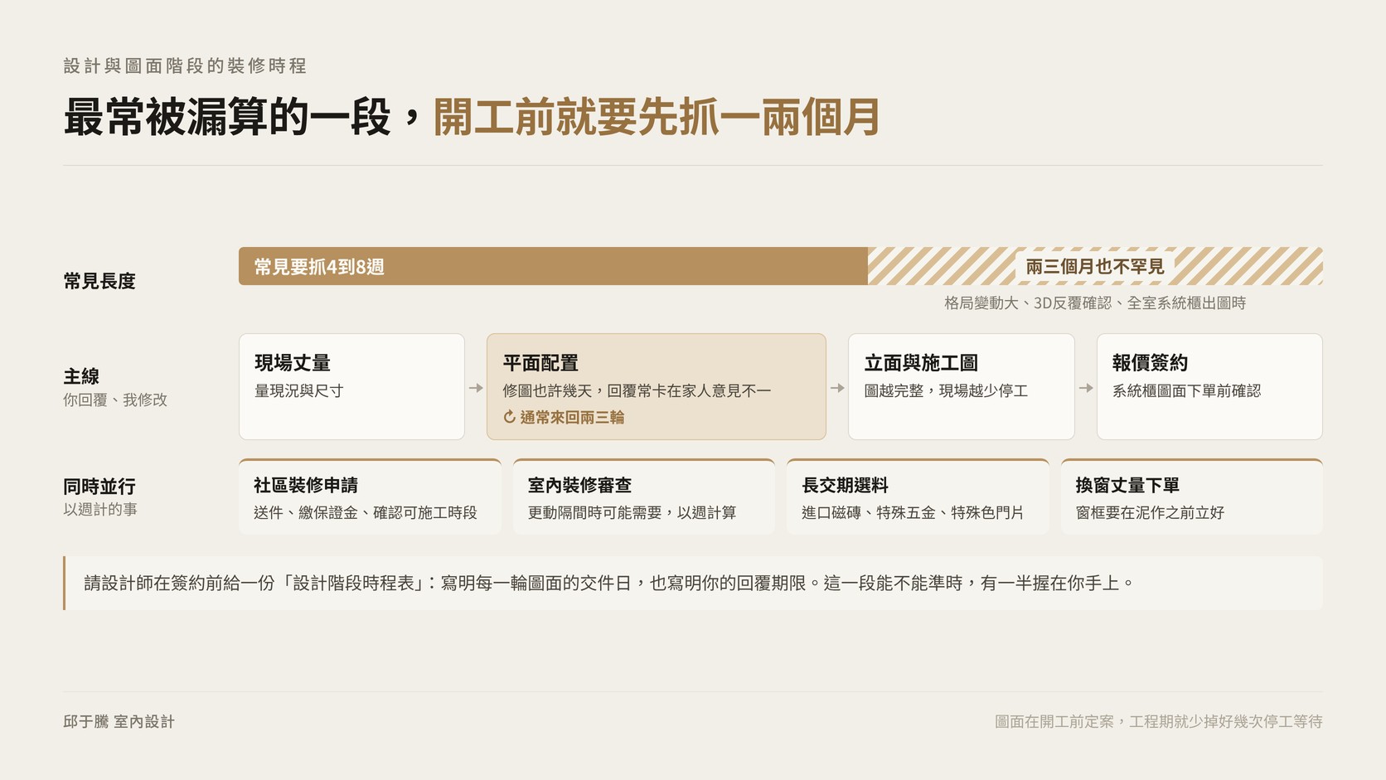Click the 立面與施工圖 card heading

pos(921,363)
